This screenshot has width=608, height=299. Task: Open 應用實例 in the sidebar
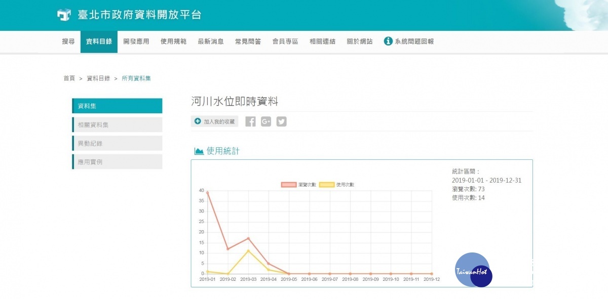117,162
